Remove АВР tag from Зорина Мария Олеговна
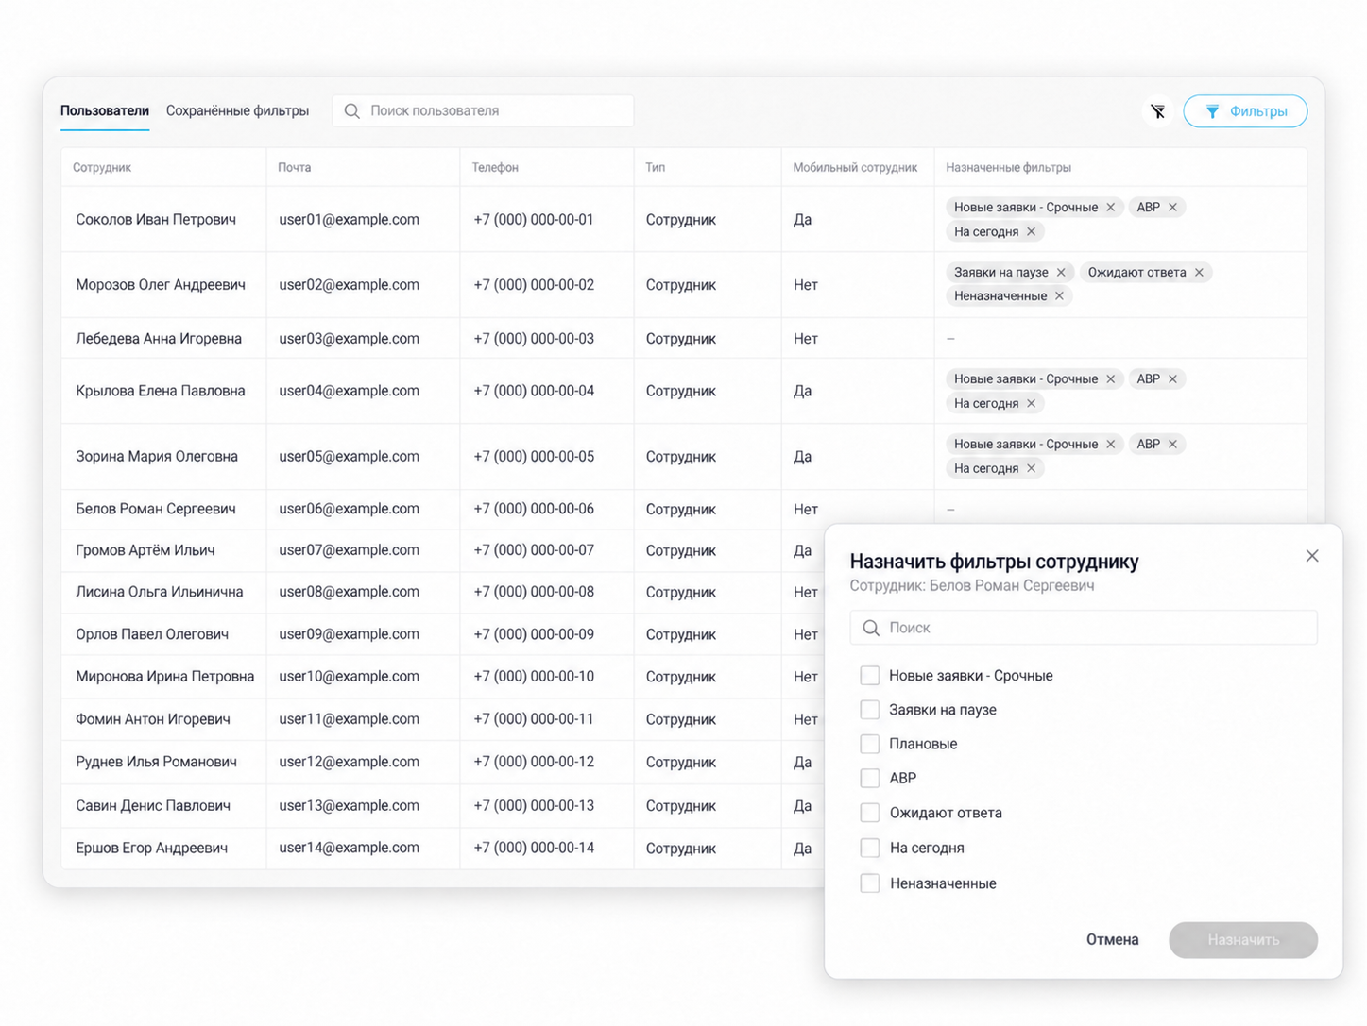 [1172, 445]
